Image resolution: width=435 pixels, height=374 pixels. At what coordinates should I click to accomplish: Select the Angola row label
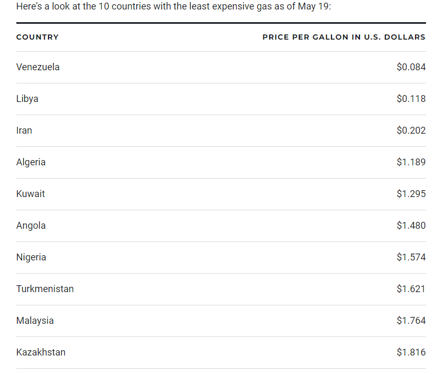coord(31,226)
